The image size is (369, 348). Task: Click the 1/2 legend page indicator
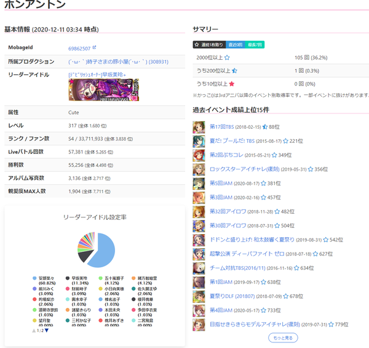point(40,331)
